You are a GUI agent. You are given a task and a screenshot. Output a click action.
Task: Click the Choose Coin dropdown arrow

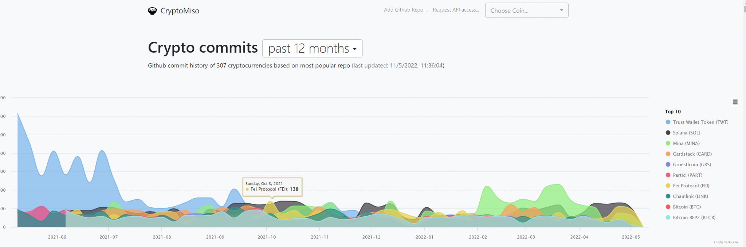pos(561,10)
